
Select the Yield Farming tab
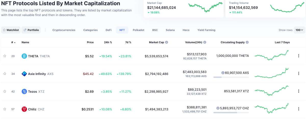[206, 30]
